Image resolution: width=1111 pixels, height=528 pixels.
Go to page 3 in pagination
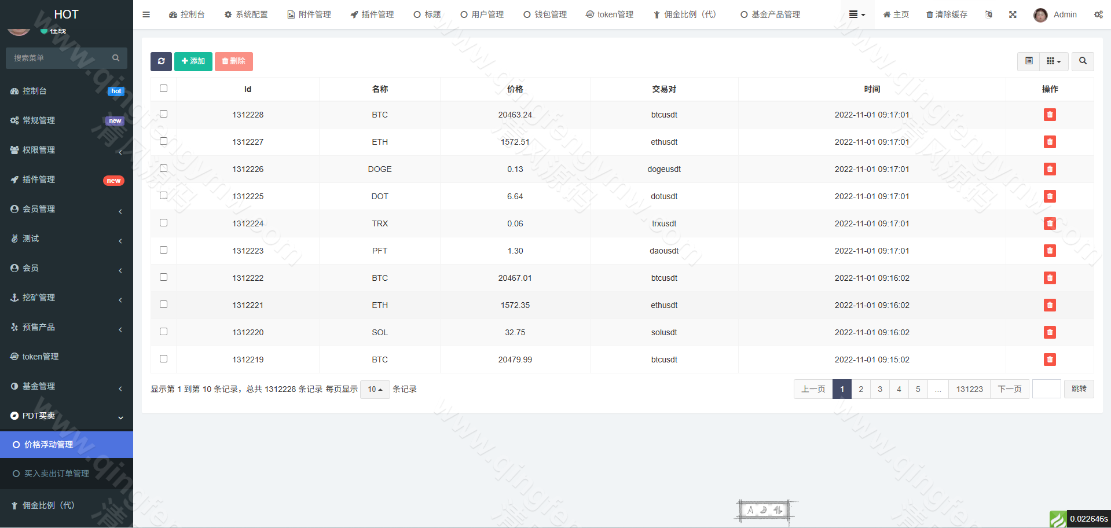tap(880, 389)
